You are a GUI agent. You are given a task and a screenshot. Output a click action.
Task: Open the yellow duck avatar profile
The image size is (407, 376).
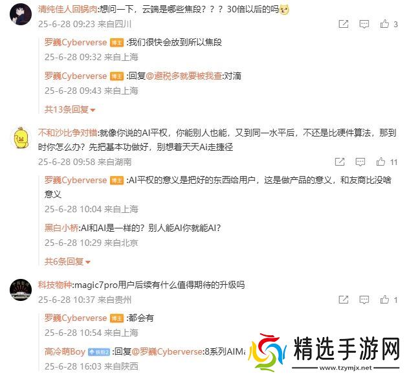[21, 138]
